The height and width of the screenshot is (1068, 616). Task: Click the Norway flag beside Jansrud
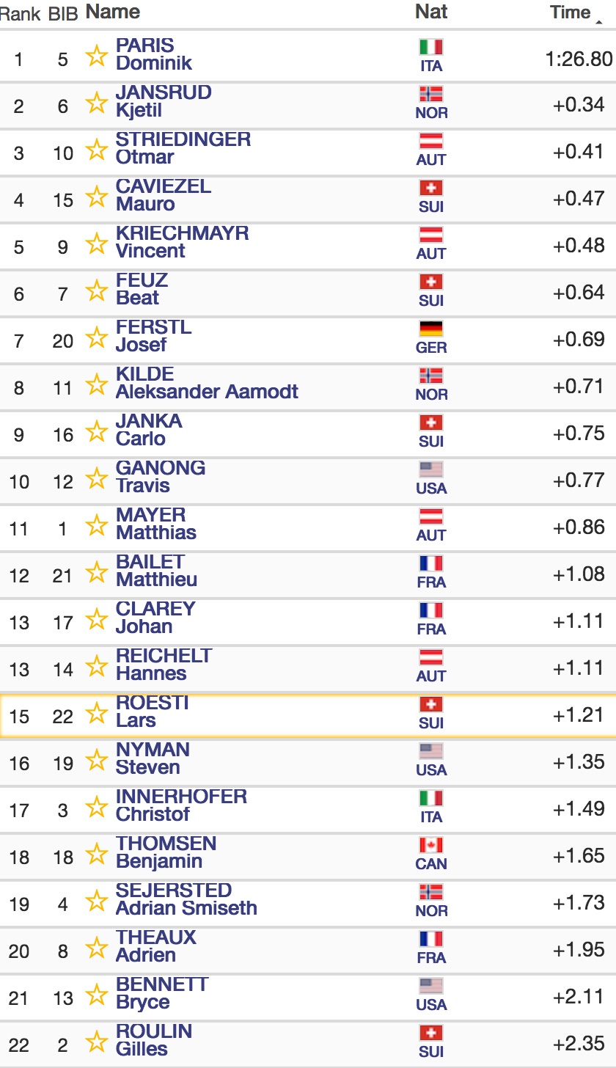tap(431, 94)
